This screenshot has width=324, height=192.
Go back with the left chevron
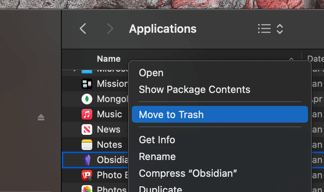click(83, 29)
